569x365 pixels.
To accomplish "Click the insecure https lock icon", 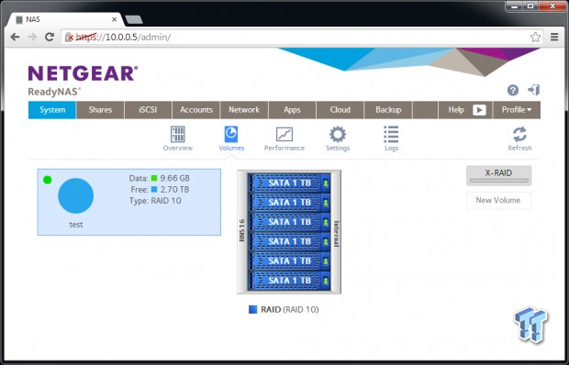I will tap(69, 37).
